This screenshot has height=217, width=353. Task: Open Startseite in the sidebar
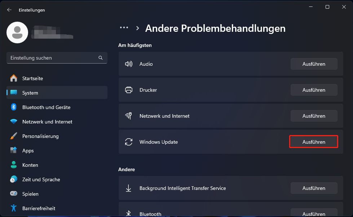57,78
